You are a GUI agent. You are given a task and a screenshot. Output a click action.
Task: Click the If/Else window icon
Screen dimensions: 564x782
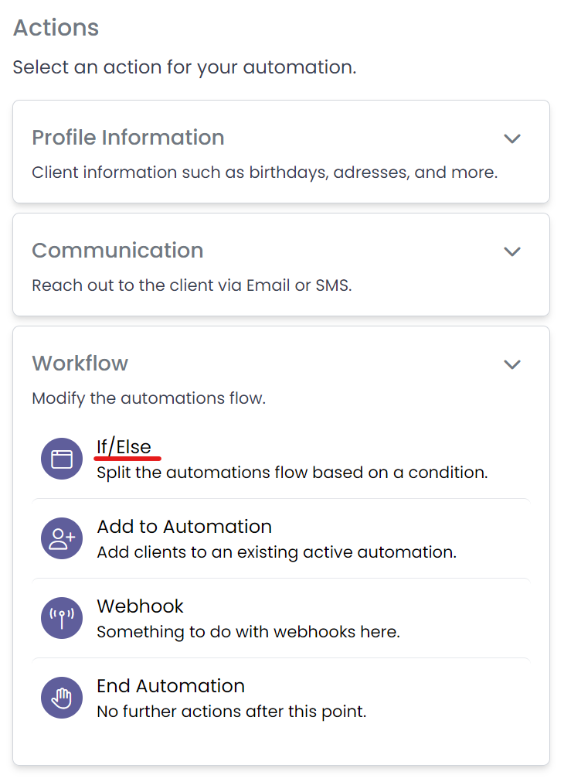tap(61, 459)
